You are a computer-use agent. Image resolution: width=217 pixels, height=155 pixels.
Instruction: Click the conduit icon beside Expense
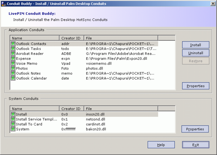pos(13,58)
